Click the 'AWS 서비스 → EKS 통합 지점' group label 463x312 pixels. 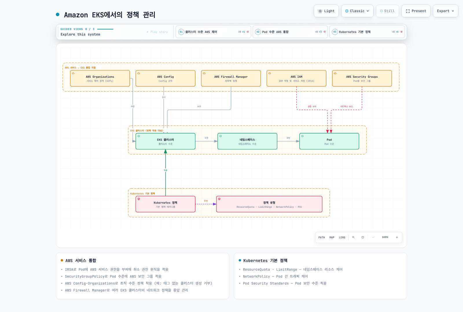coord(80,68)
